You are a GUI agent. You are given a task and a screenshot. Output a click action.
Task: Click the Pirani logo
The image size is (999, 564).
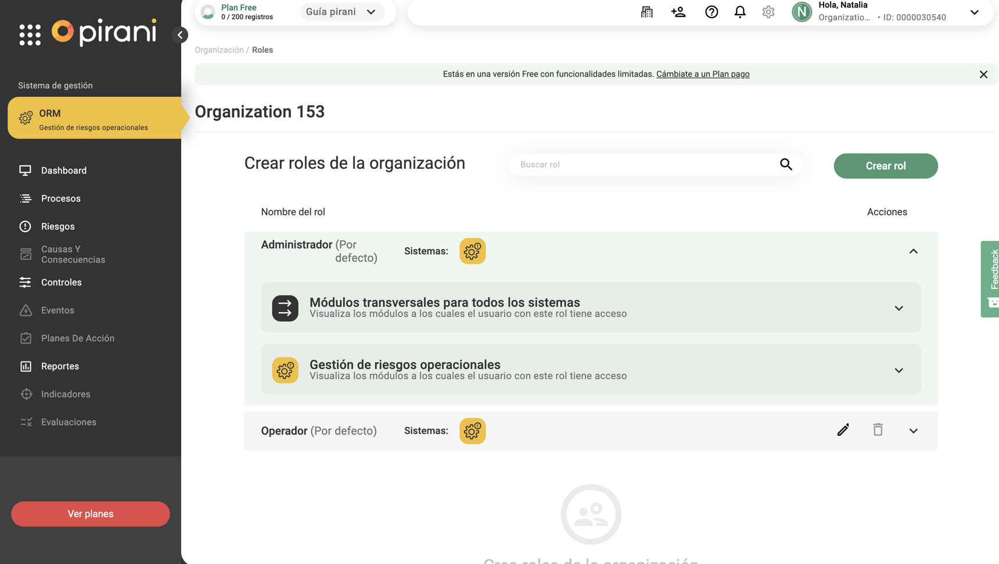[x=103, y=33]
